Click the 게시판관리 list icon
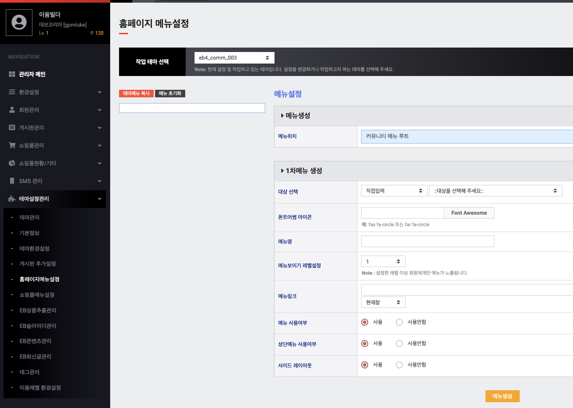The height and width of the screenshot is (408, 573). 12,128
